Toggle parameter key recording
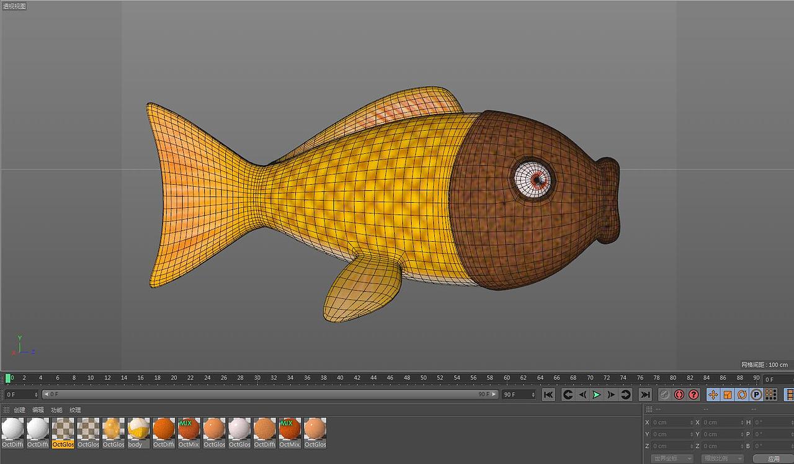794x464 pixels. coord(756,395)
